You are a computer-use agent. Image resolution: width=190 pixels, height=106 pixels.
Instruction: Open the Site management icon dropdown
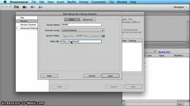tap(40, 7)
